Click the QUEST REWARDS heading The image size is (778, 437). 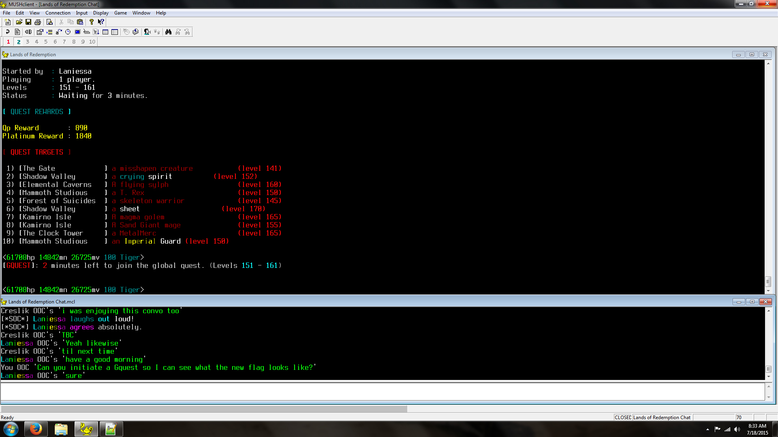click(x=37, y=112)
